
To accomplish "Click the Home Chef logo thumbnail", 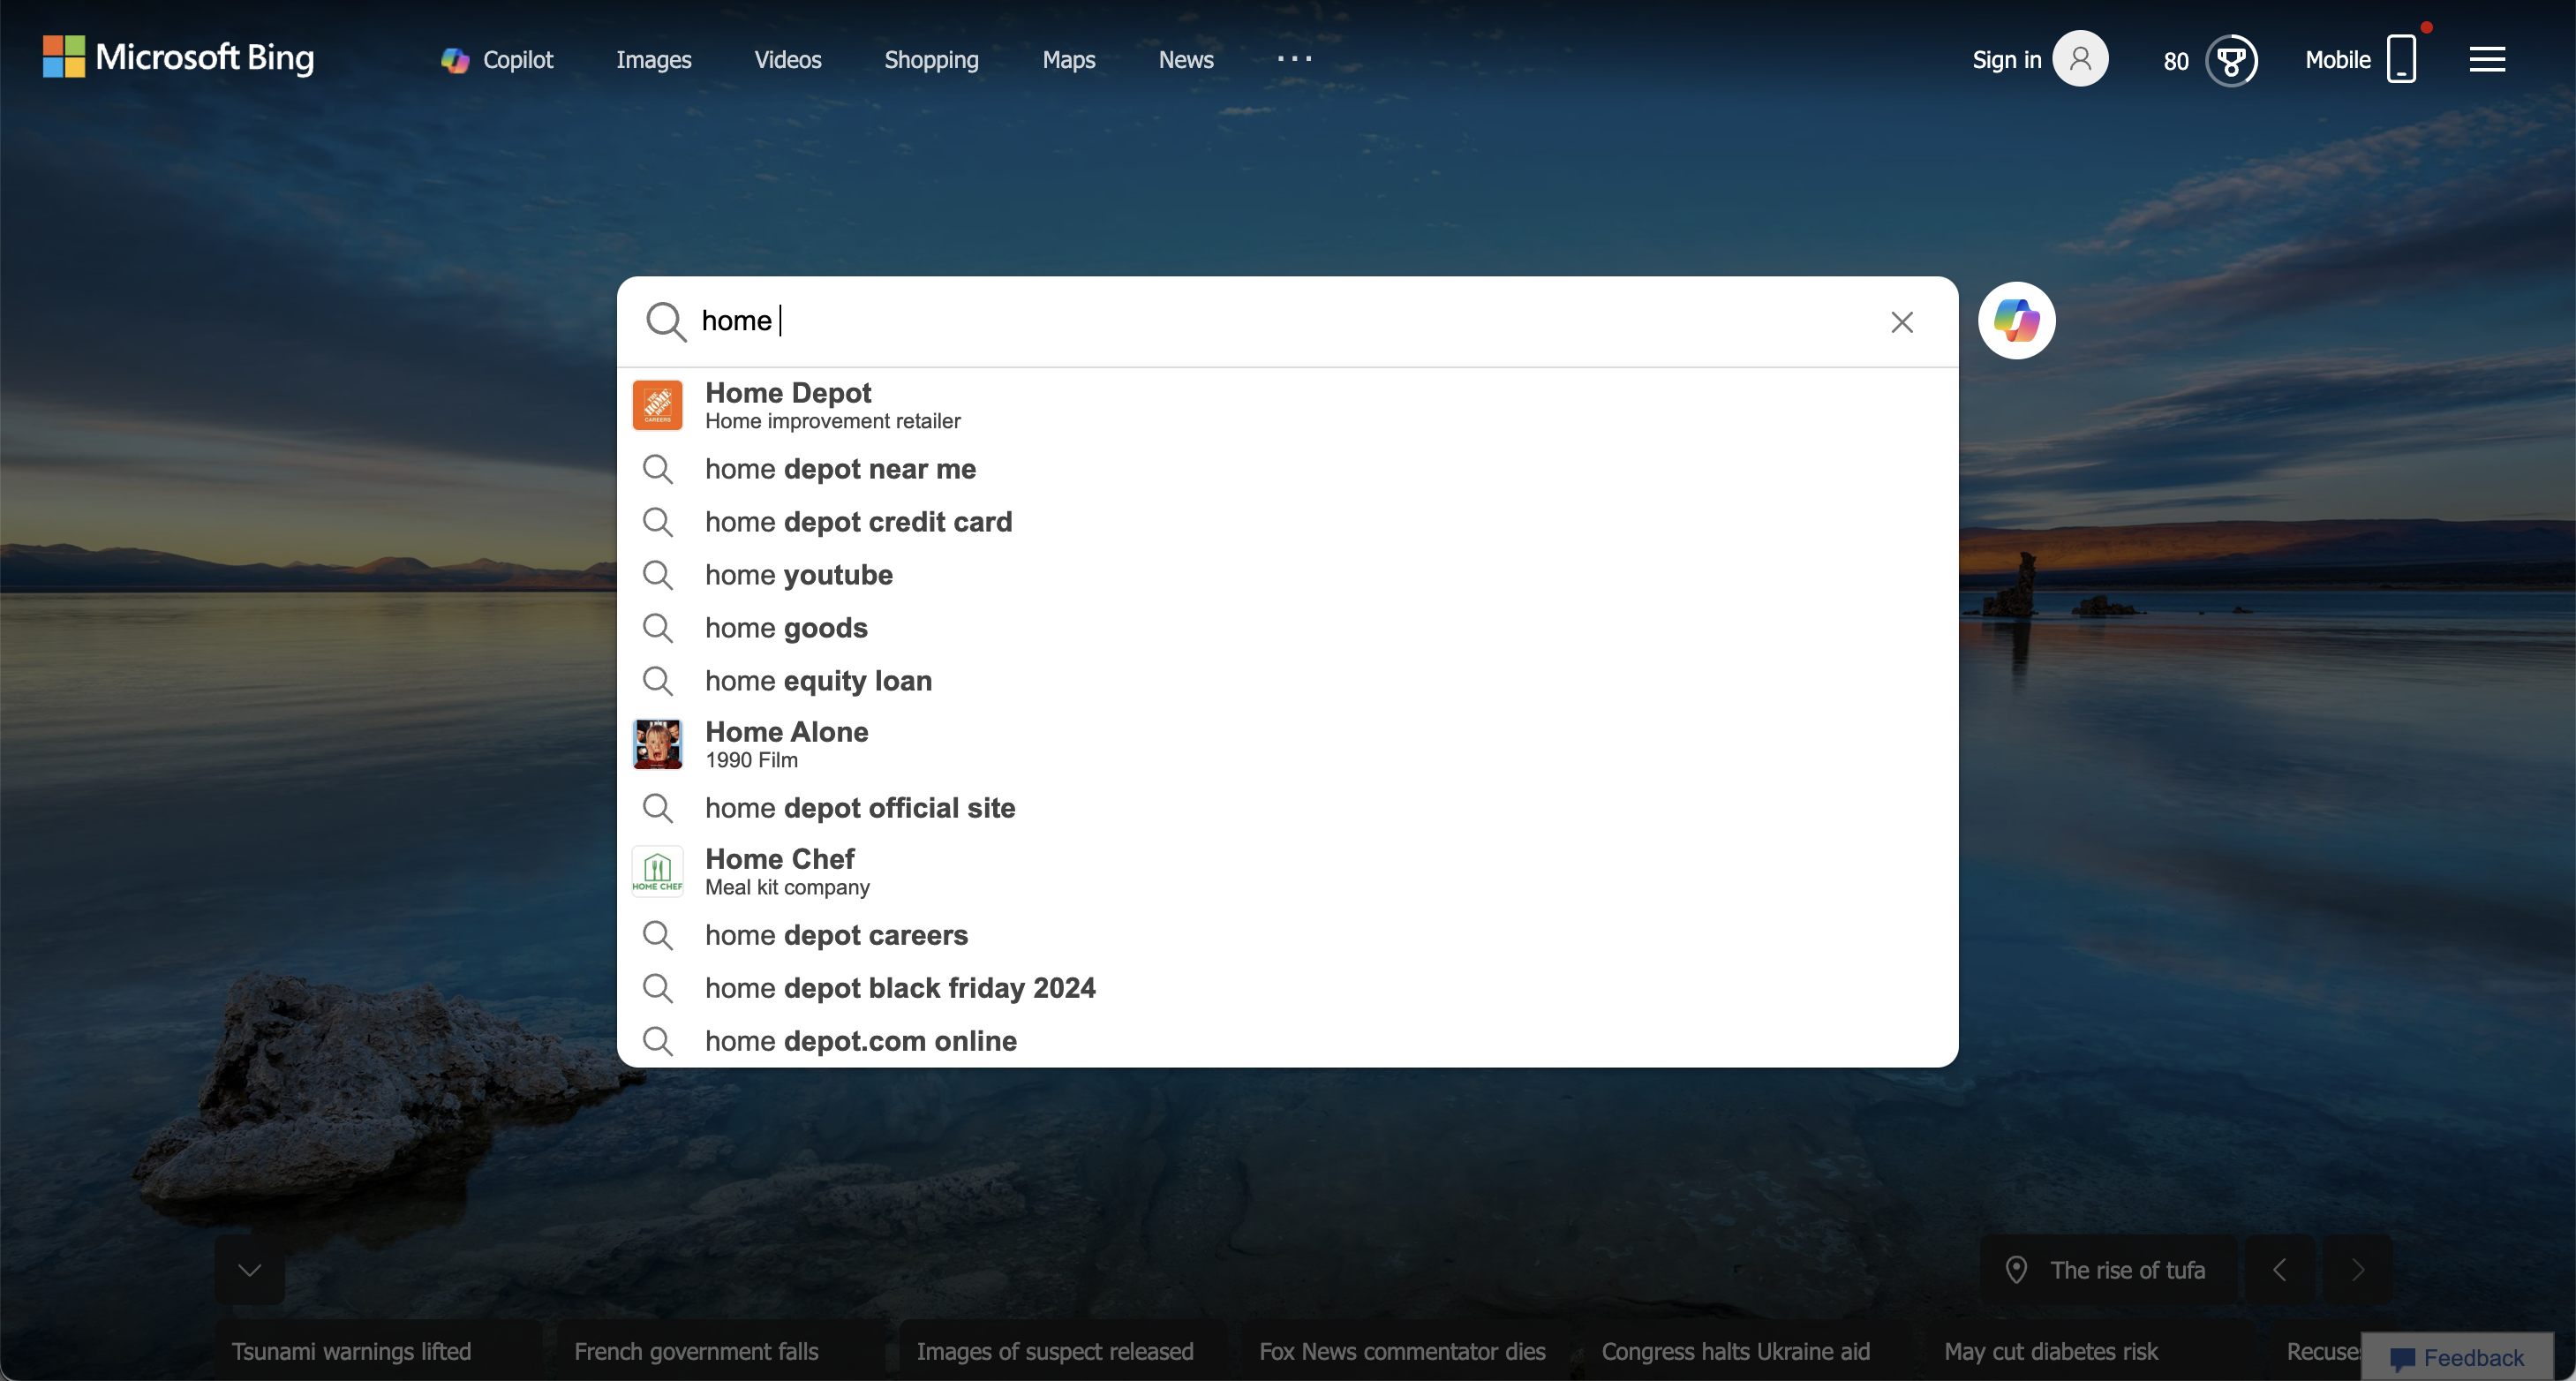I will 657,871.
